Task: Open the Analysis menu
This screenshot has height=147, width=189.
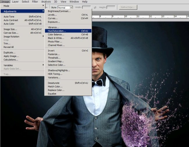Action: pos(46,1)
